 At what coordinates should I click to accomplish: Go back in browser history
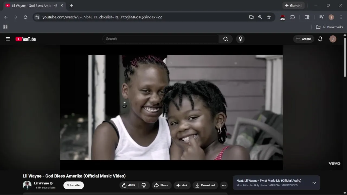pyautogui.click(x=6, y=17)
